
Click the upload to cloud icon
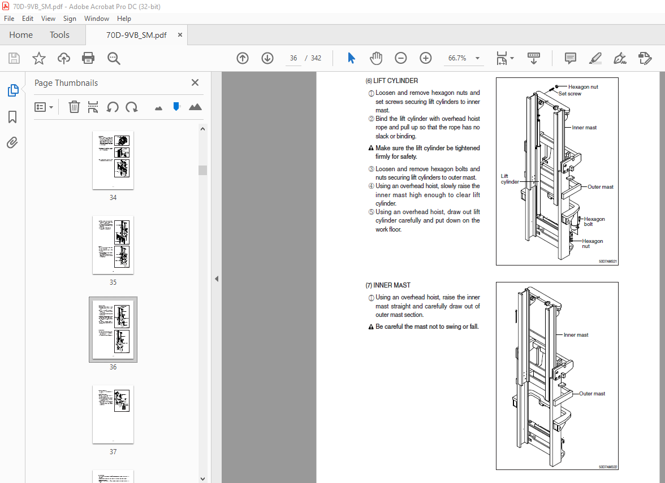coord(64,58)
